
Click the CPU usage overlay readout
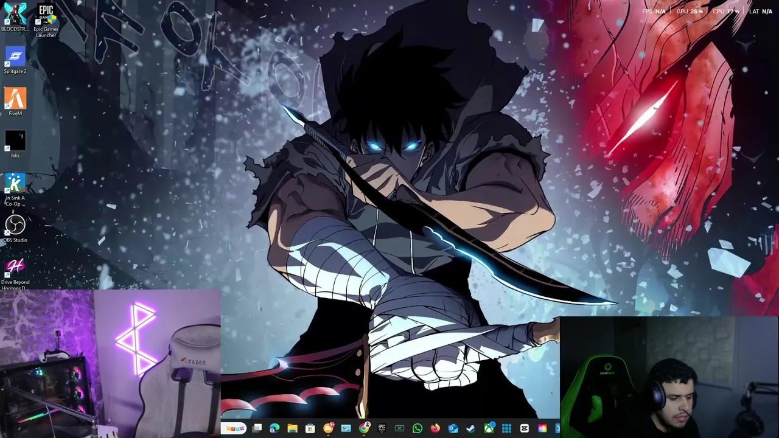pyautogui.click(x=726, y=12)
